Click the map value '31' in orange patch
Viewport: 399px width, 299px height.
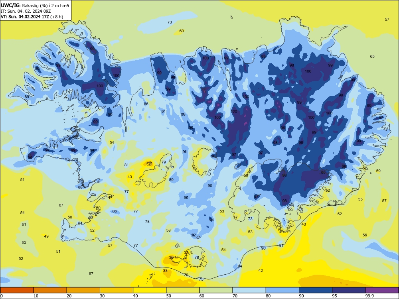(x=150, y=163)
